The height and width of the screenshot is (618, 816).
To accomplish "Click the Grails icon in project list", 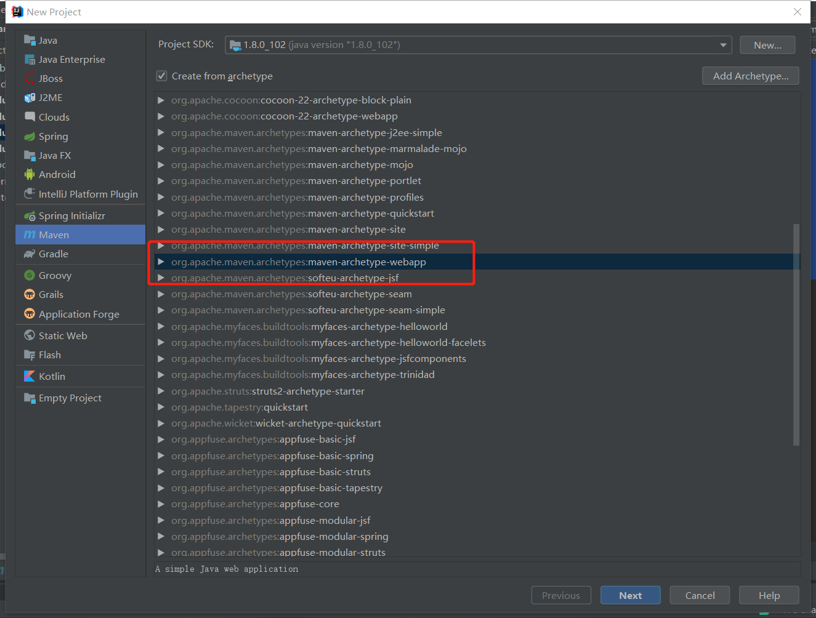I will 30,295.
